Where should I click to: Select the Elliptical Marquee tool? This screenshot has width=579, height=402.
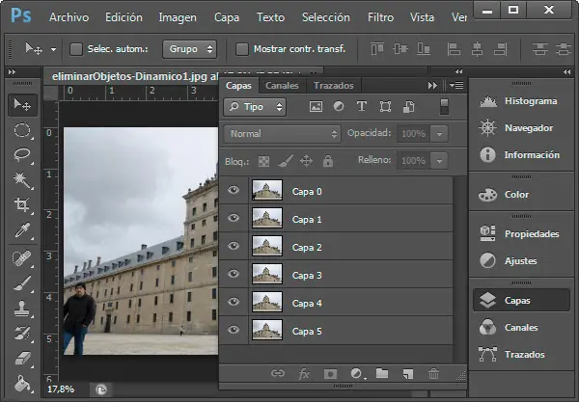tap(20, 130)
